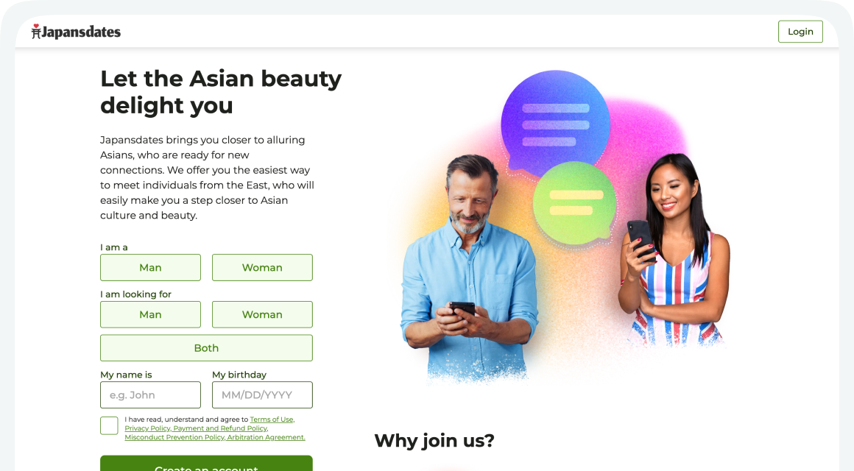Open the Payment and Refund Policy link
854x471 pixels.
pyautogui.click(x=221, y=428)
